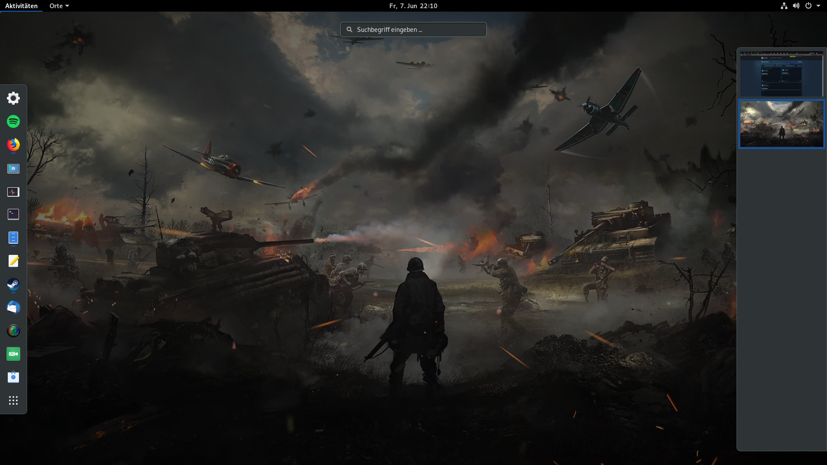Show all applications grid

click(x=13, y=400)
